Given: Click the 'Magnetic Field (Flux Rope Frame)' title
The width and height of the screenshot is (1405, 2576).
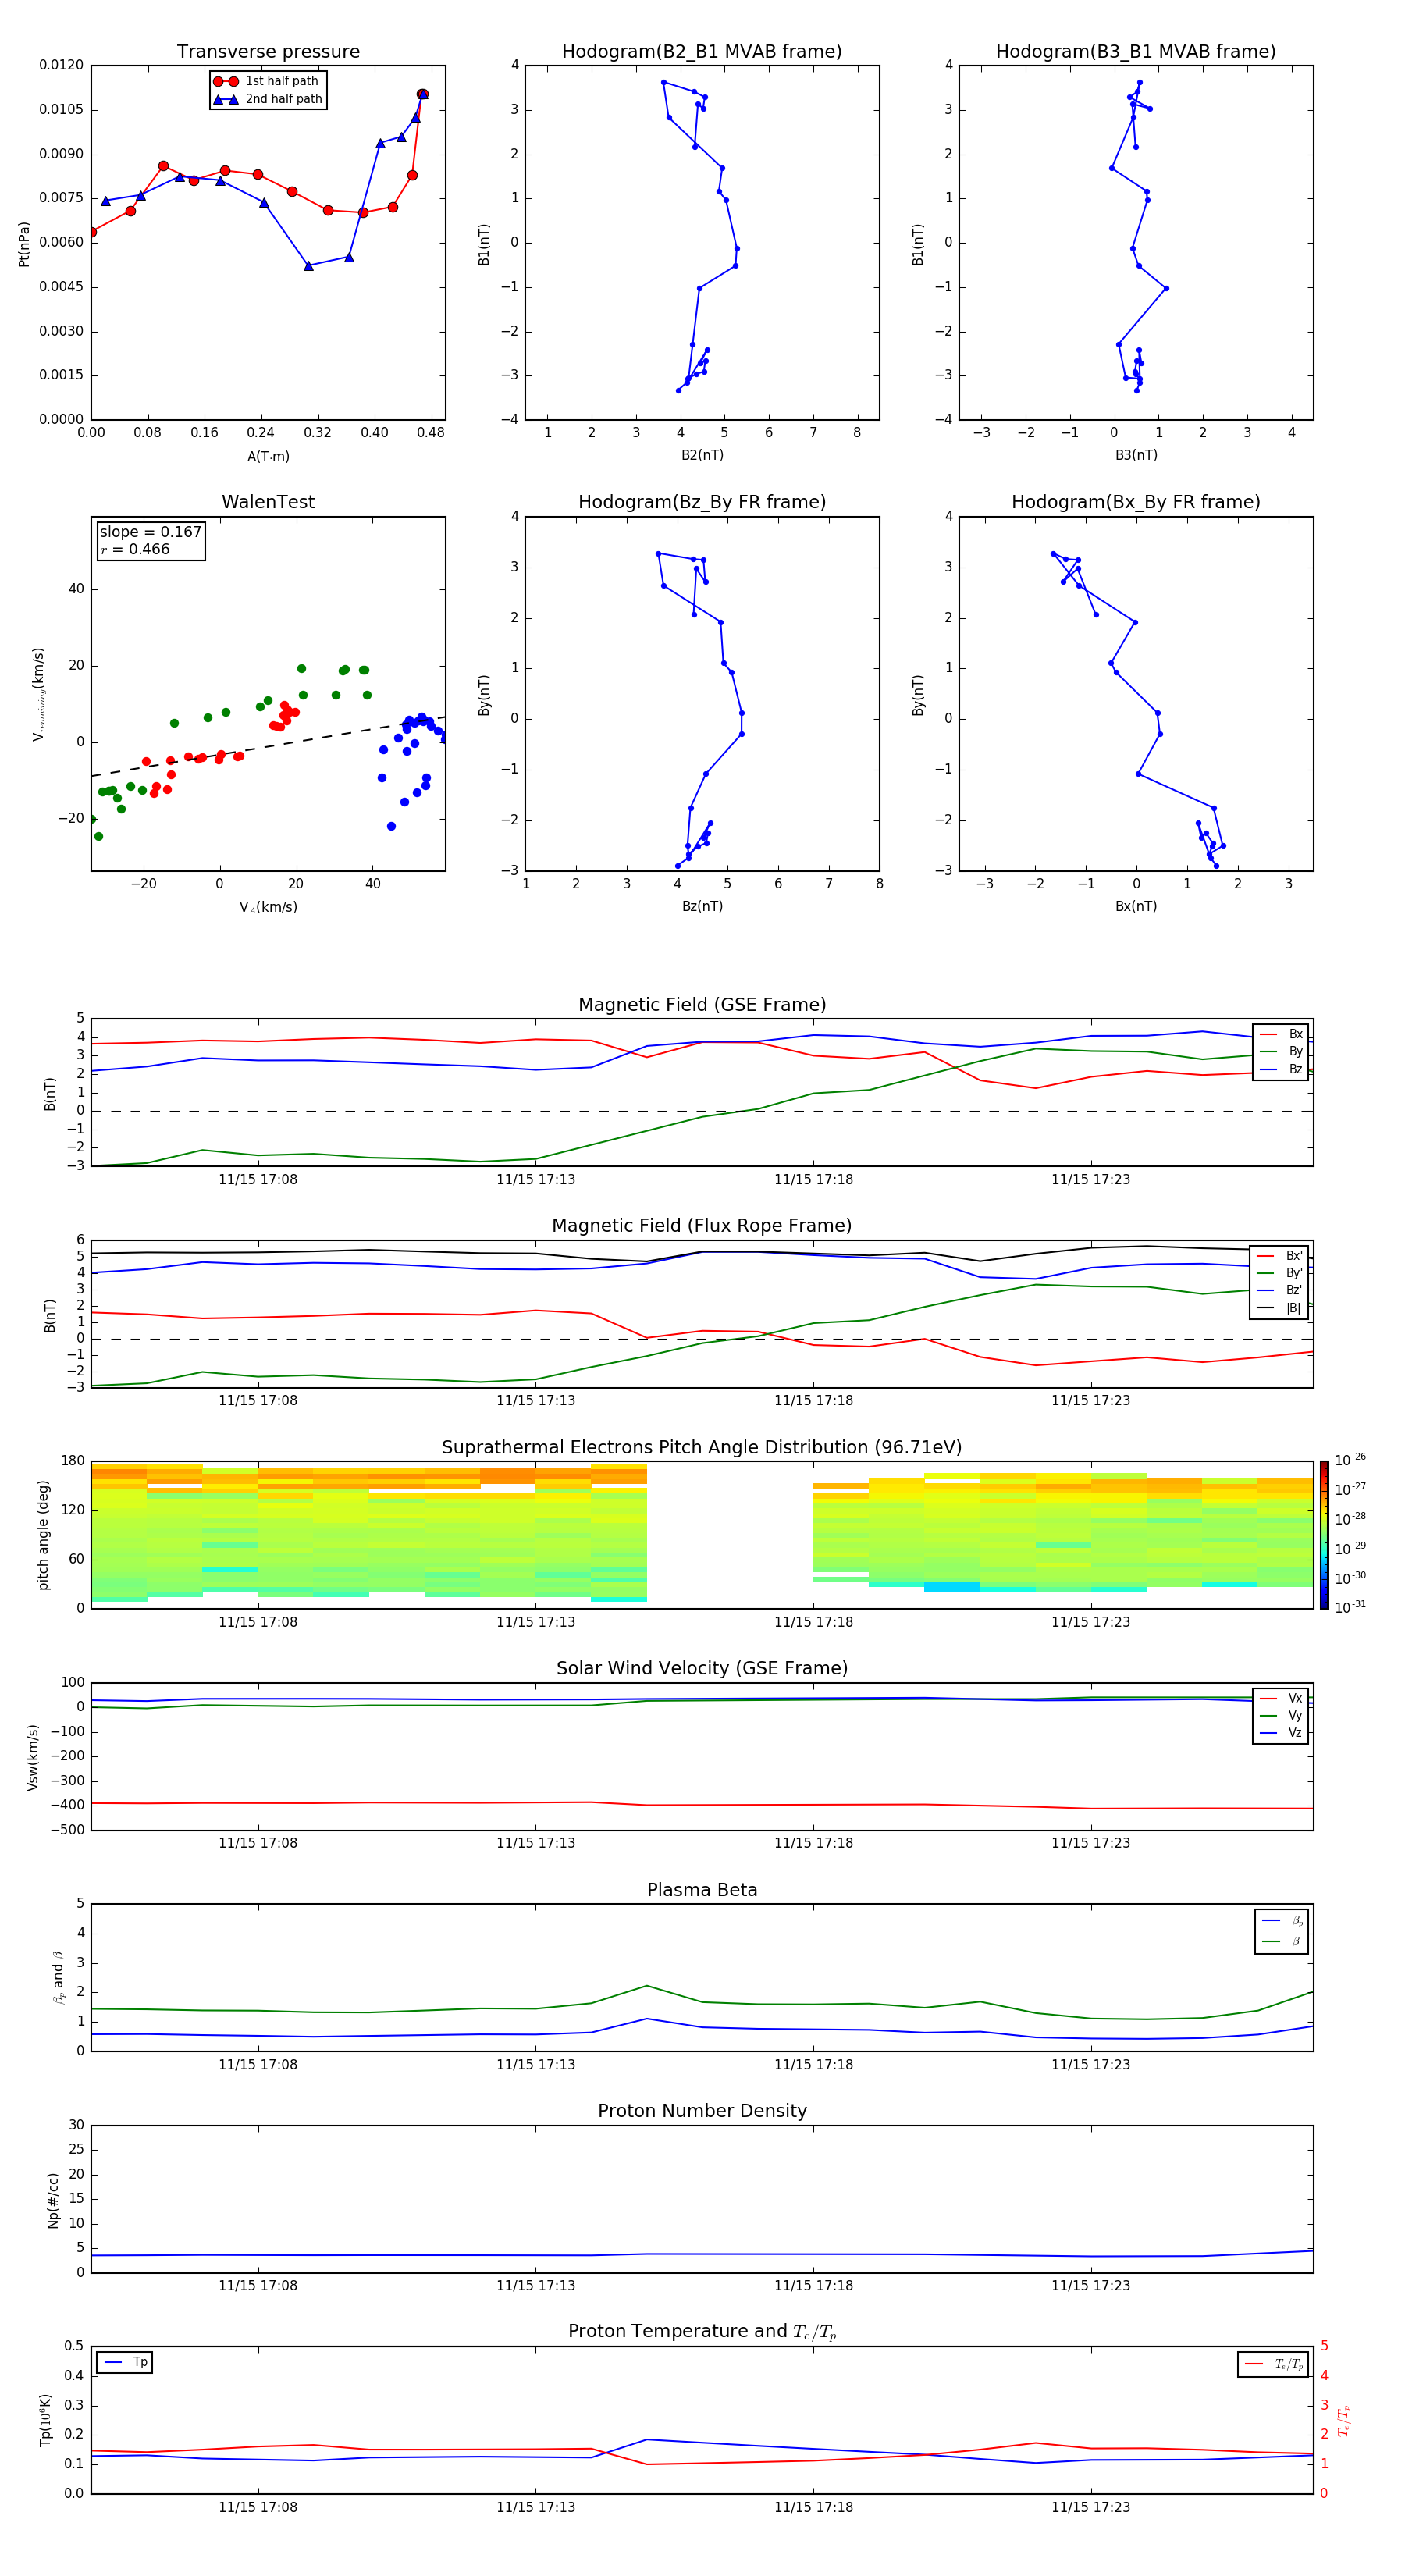Looking at the screenshot, I should [702, 1226].
